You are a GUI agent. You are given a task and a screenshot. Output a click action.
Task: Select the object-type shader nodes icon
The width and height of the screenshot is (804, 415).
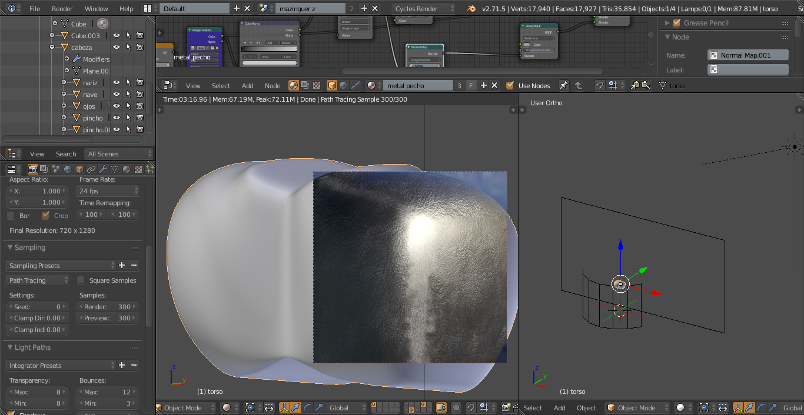[x=332, y=86]
